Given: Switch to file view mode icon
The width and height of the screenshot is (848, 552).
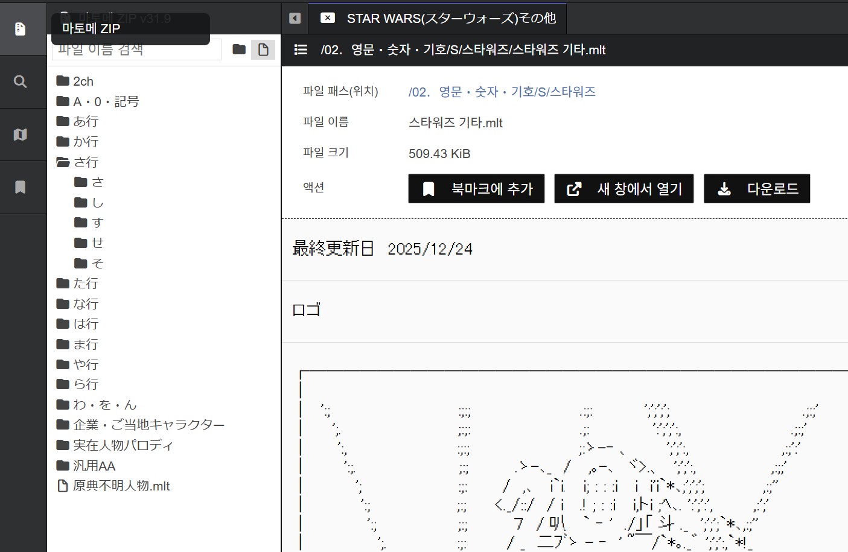Looking at the screenshot, I should pos(263,49).
